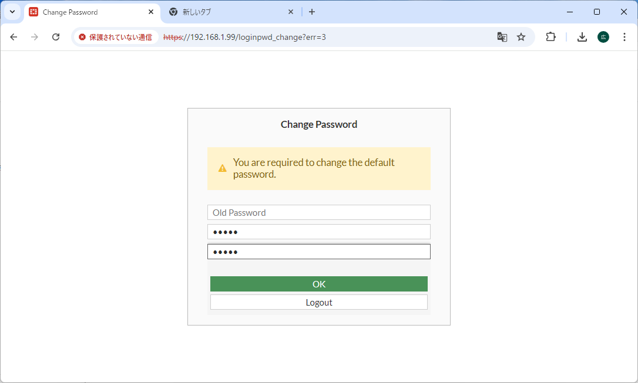This screenshot has width=638, height=383.
Task: Click the 保護されていない通信 security warning chip
Action: pyautogui.click(x=116, y=38)
